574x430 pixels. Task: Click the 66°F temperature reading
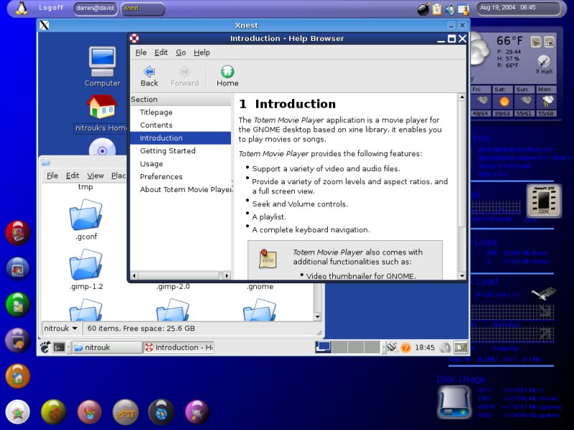[x=509, y=41]
